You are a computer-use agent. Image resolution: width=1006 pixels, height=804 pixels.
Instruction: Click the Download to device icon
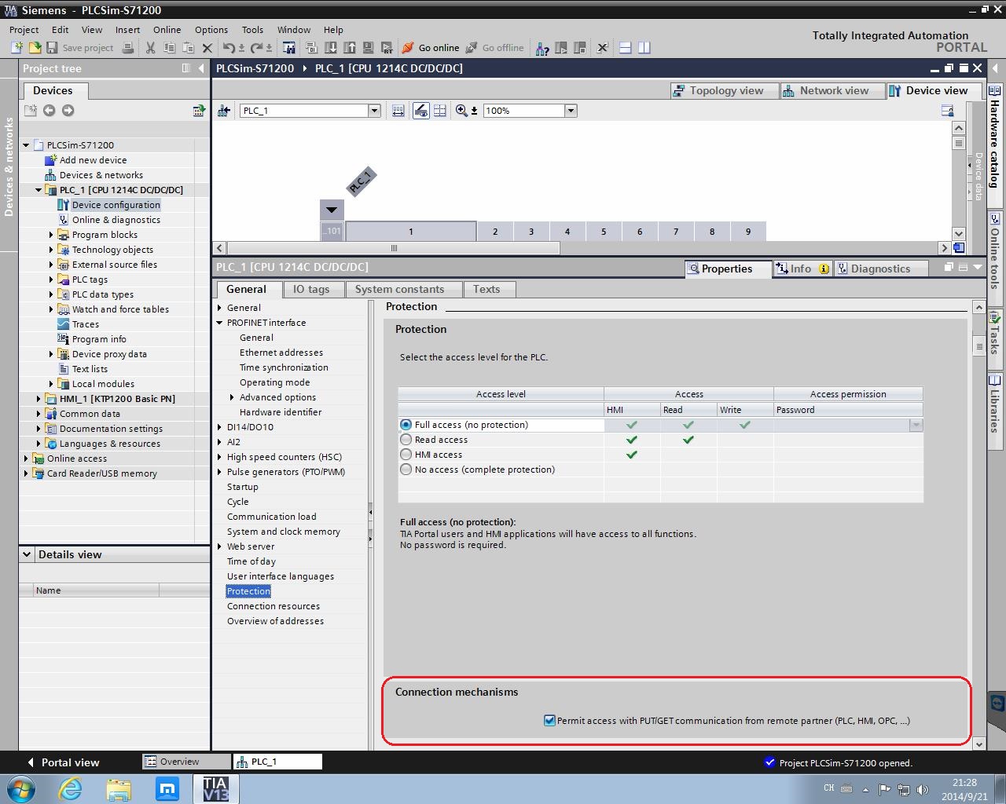pos(330,48)
